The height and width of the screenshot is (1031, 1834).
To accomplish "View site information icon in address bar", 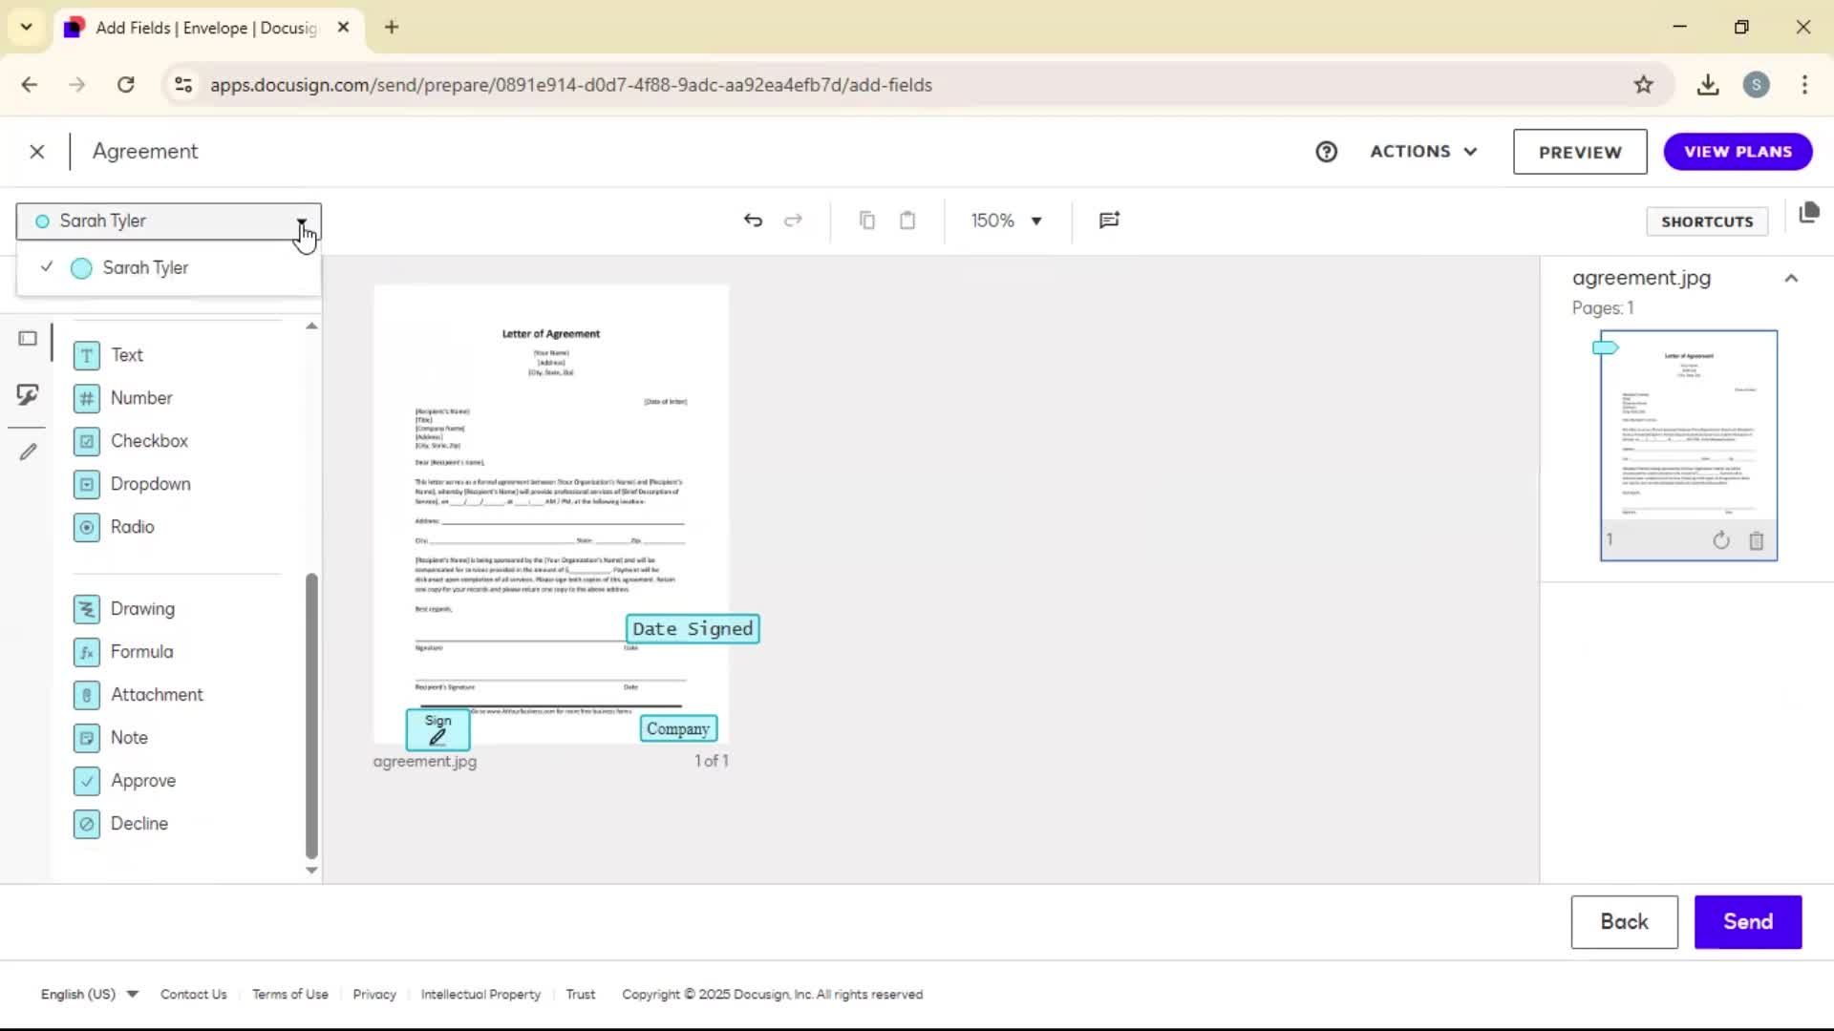I will [x=183, y=85].
